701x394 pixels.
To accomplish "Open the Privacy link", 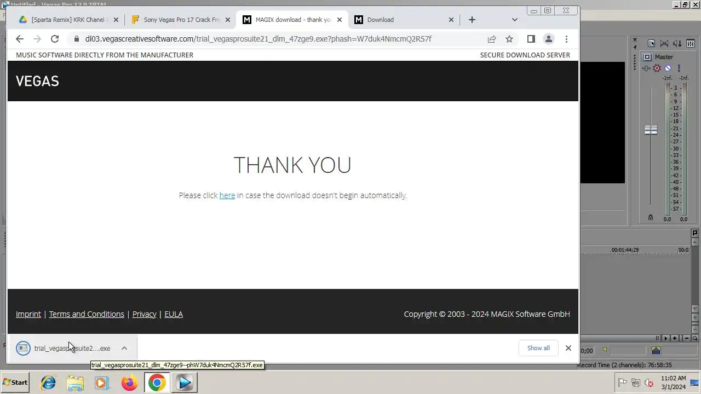I will click(x=144, y=314).
